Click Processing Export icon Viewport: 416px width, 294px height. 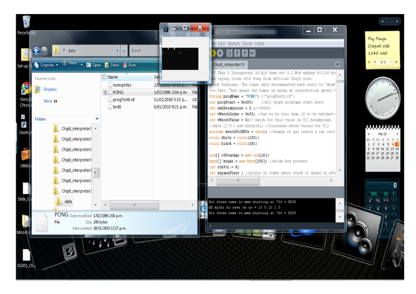coord(252,54)
